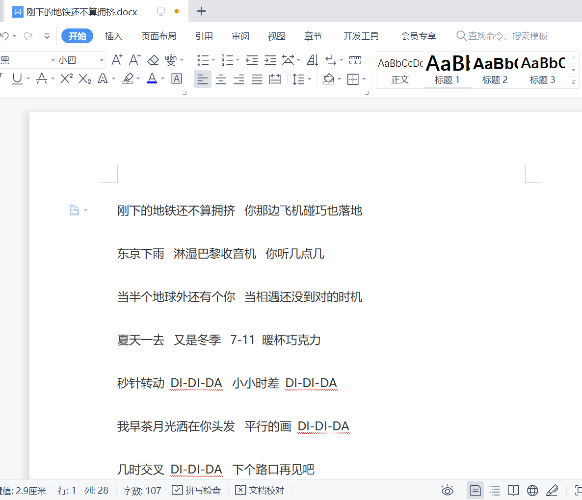Toggle superscript formatting

coord(66,79)
